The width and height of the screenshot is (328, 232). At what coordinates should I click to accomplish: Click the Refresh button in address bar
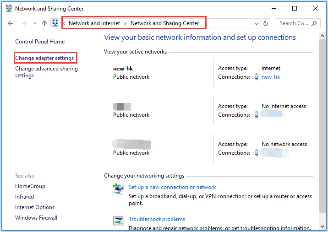pyautogui.click(x=266, y=23)
